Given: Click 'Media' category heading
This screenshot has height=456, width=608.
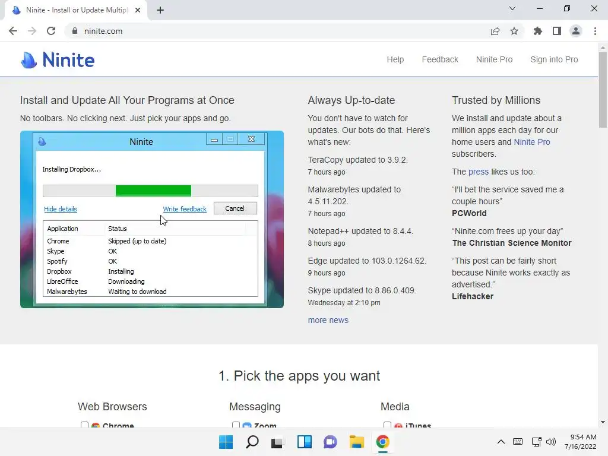Looking at the screenshot, I should click(x=395, y=407).
